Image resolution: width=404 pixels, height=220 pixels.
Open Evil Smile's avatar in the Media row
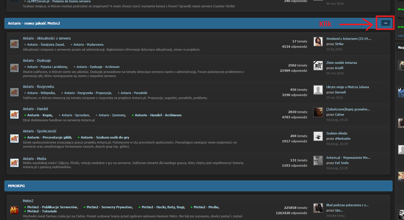click(x=318, y=161)
